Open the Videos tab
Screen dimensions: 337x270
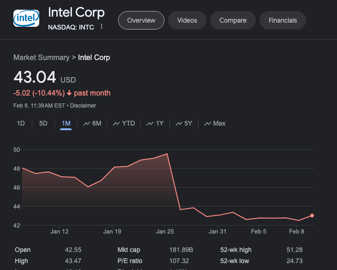pyautogui.click(x=187, y=20)
